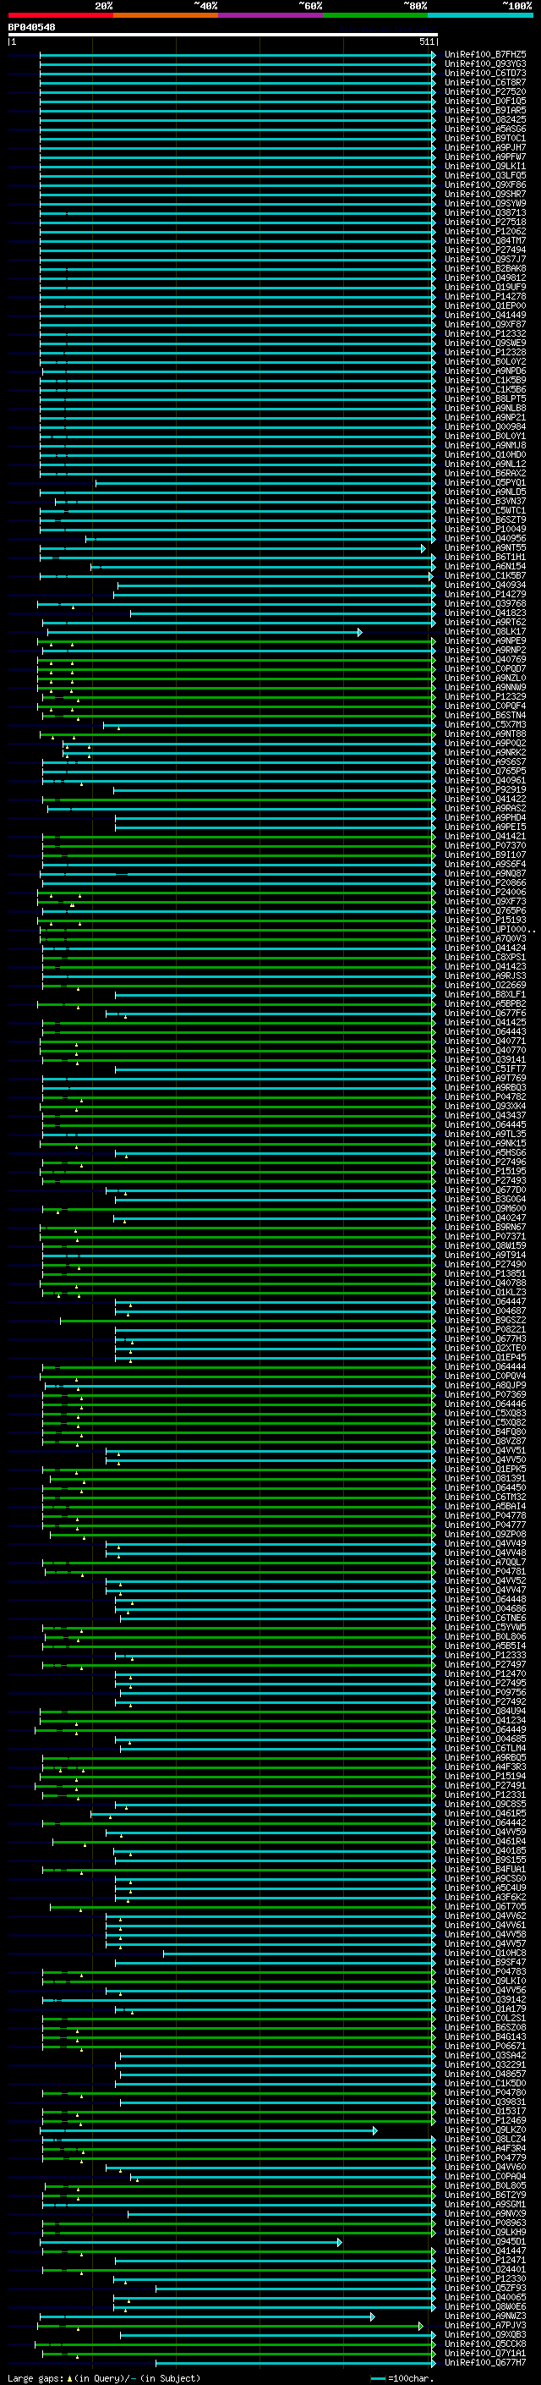Select the UniRef100_Q677H7 entry
The width and height of the screenshot is (541, 2385).
tap(485, 2362)
